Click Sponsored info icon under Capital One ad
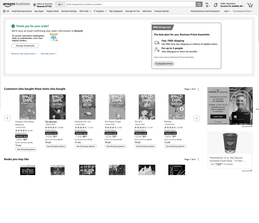Viewport: 259px width, 223px height. [251, 127]
